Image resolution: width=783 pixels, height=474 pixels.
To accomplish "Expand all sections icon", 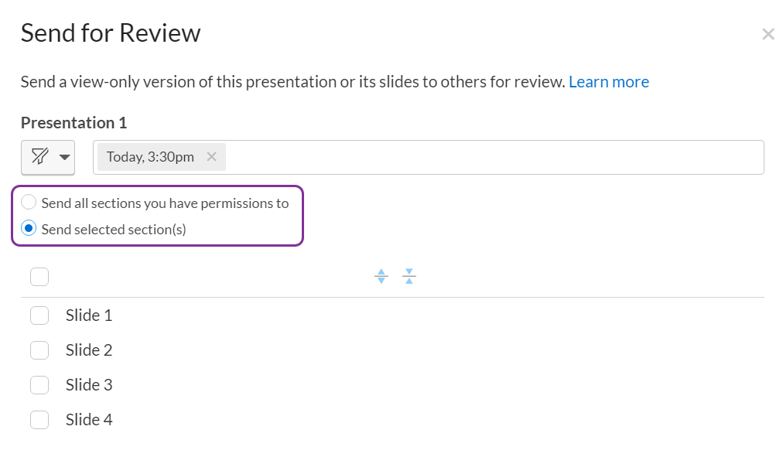I will [381, 276].
